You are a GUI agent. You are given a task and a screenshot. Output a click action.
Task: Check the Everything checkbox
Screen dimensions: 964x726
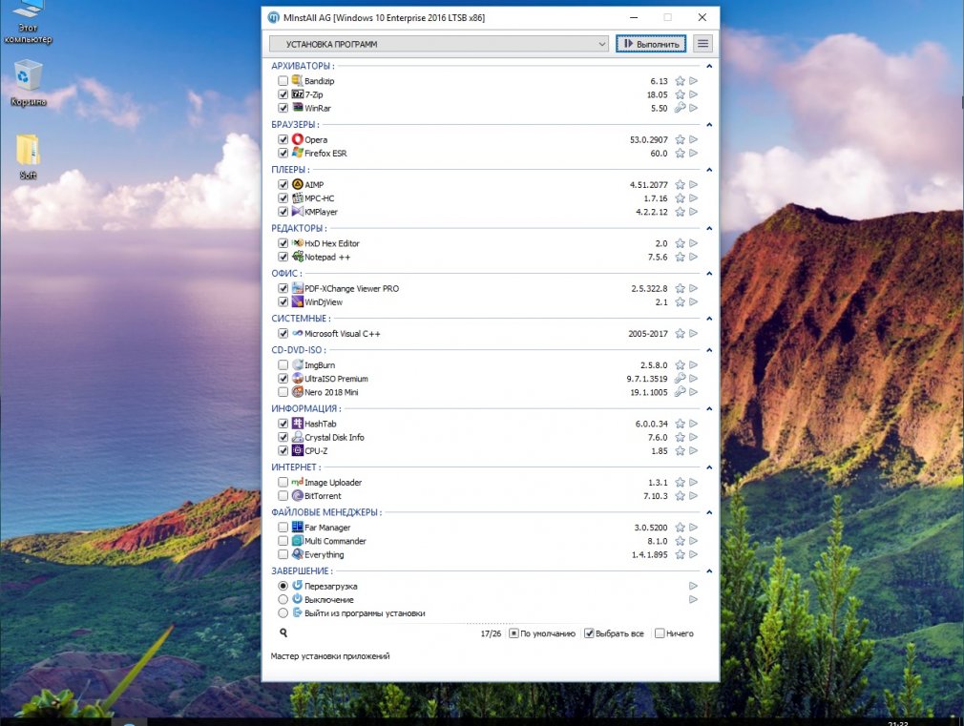[x=283, y=554]
